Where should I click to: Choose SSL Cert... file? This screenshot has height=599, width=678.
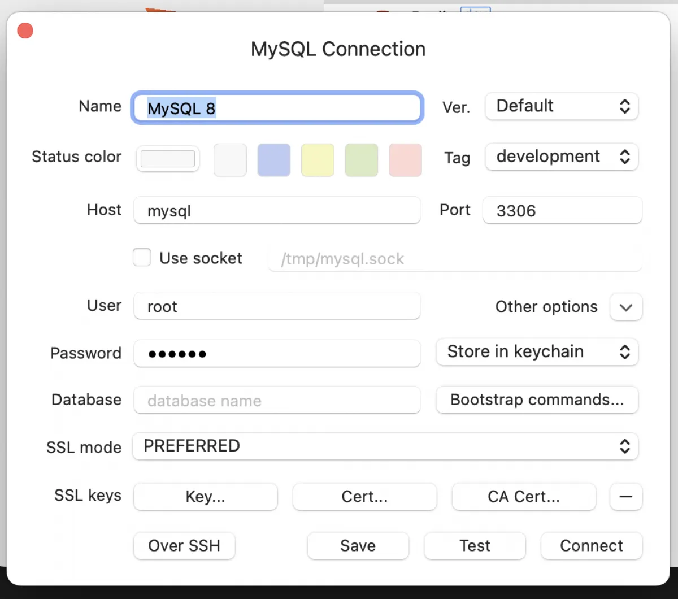coord(364,497)
